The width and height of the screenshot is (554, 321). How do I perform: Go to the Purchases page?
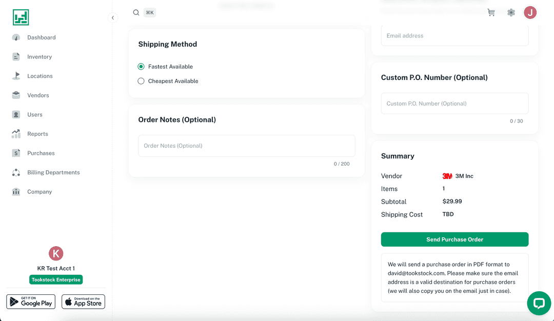(x=41, y=153)
